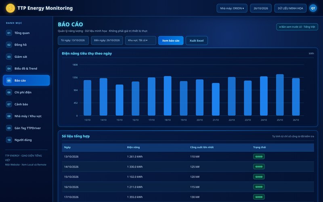Click the chart bar for 25/10
323x202 pixels.
point(280,95)
